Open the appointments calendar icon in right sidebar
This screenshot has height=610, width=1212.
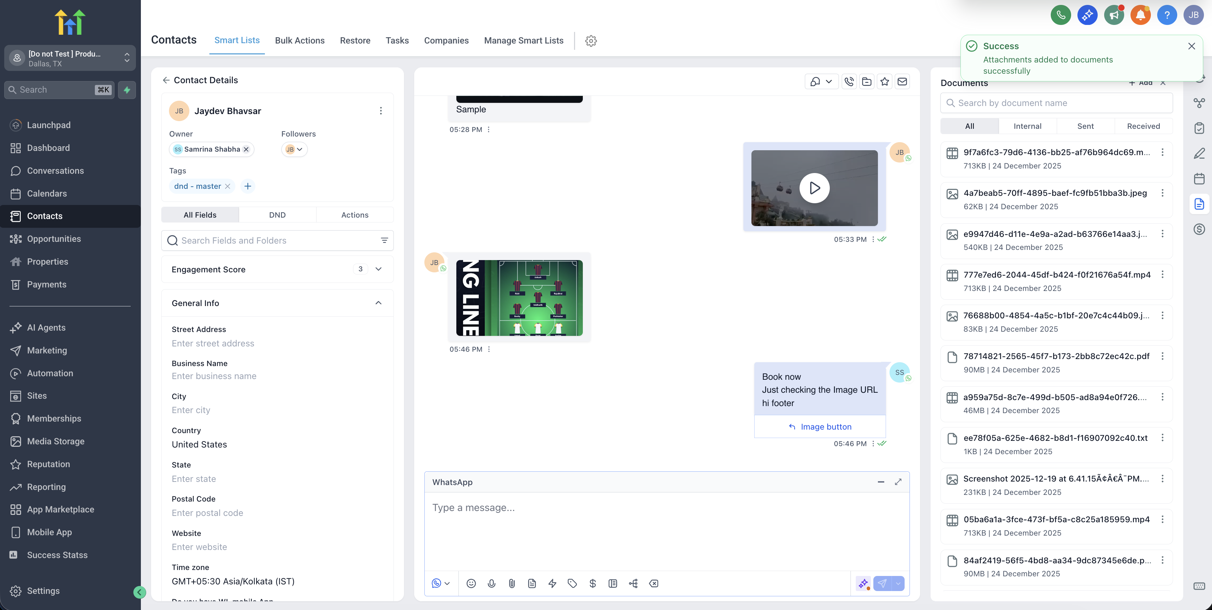click(x=1199, y=179)
